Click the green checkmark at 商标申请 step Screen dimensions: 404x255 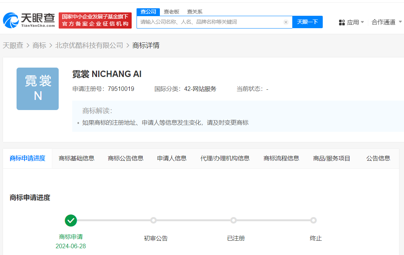[x=71, y=220]
